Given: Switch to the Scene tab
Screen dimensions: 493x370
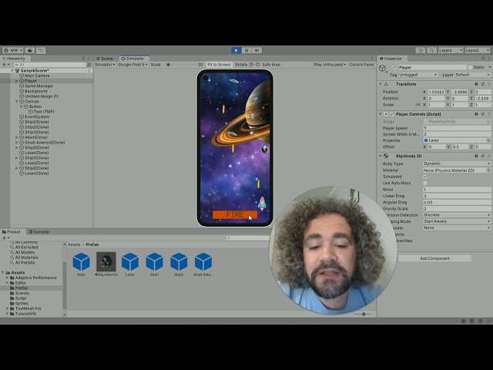Looking at the screenshot, I should tap(105, 59).
